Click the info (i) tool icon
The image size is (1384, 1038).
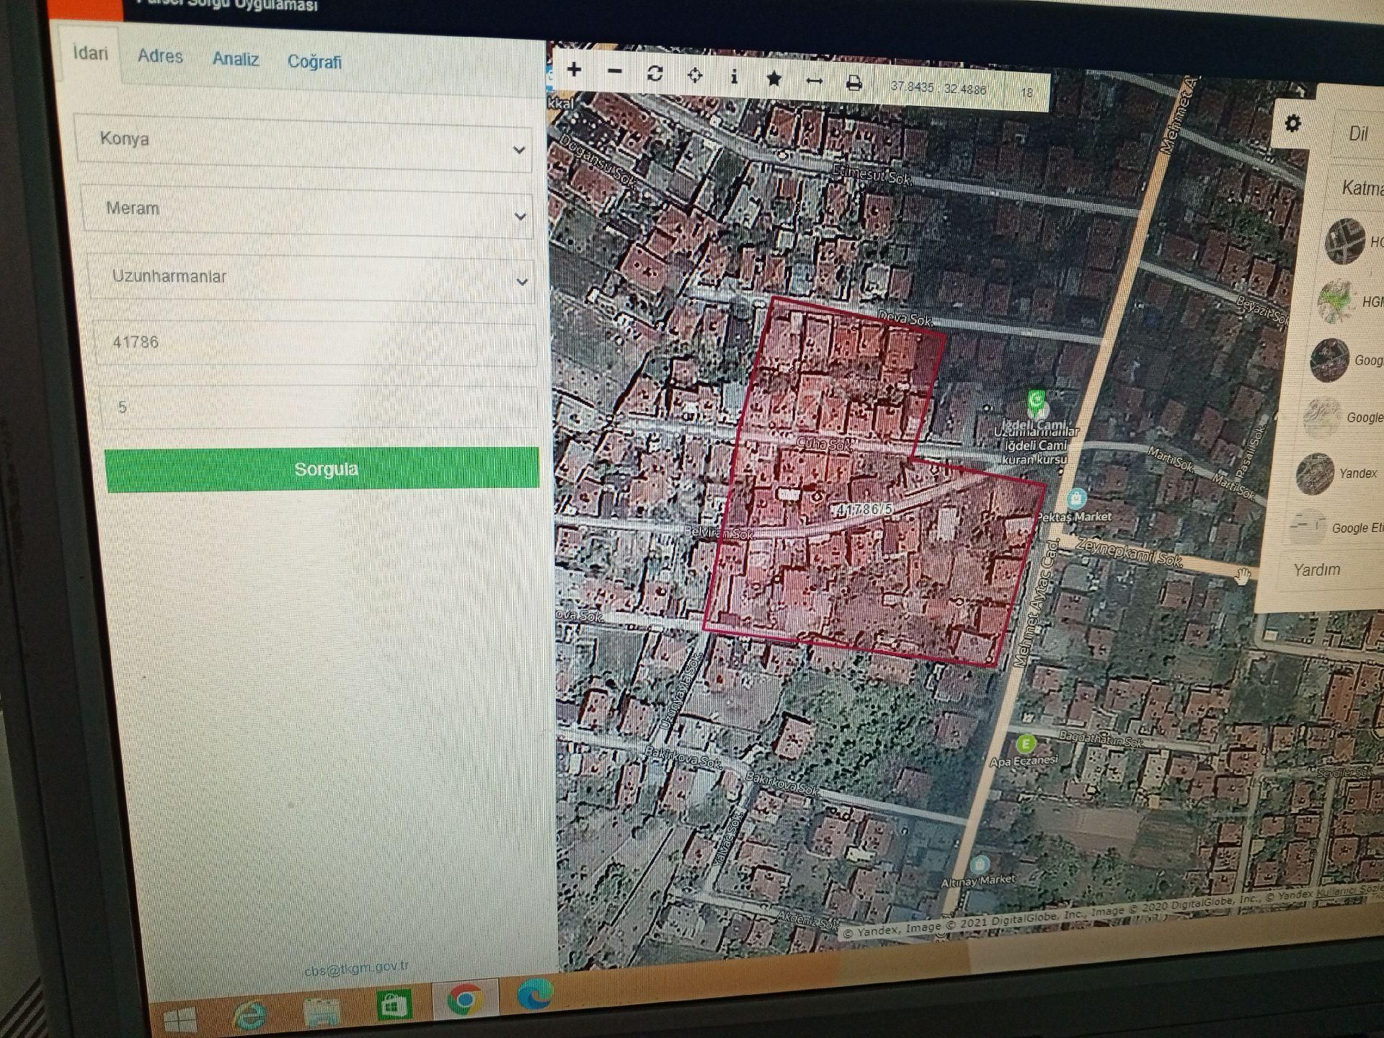pyautogui.click(x=734, y=76)
